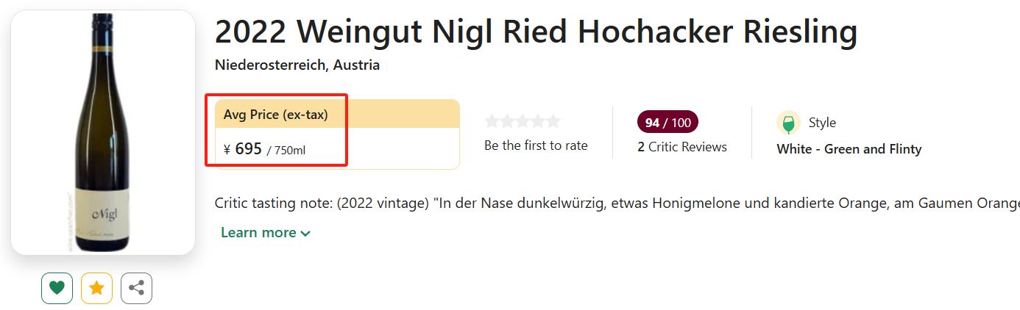
Task: Choose the second rating star
Action: coord(507,121)
